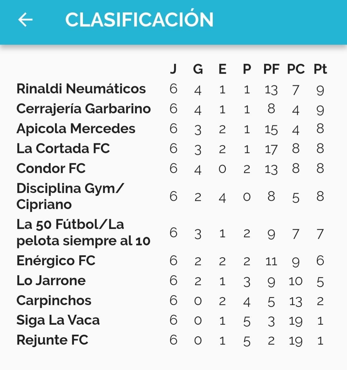Screen dimensions: 347x370
Task: Click the Pt points column header
Action: [320, 69]
